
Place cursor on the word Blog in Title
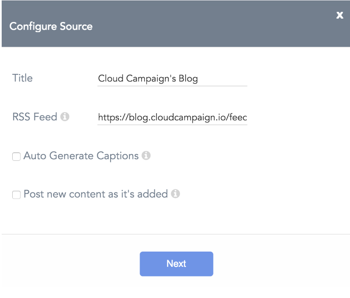pos(188,79)
